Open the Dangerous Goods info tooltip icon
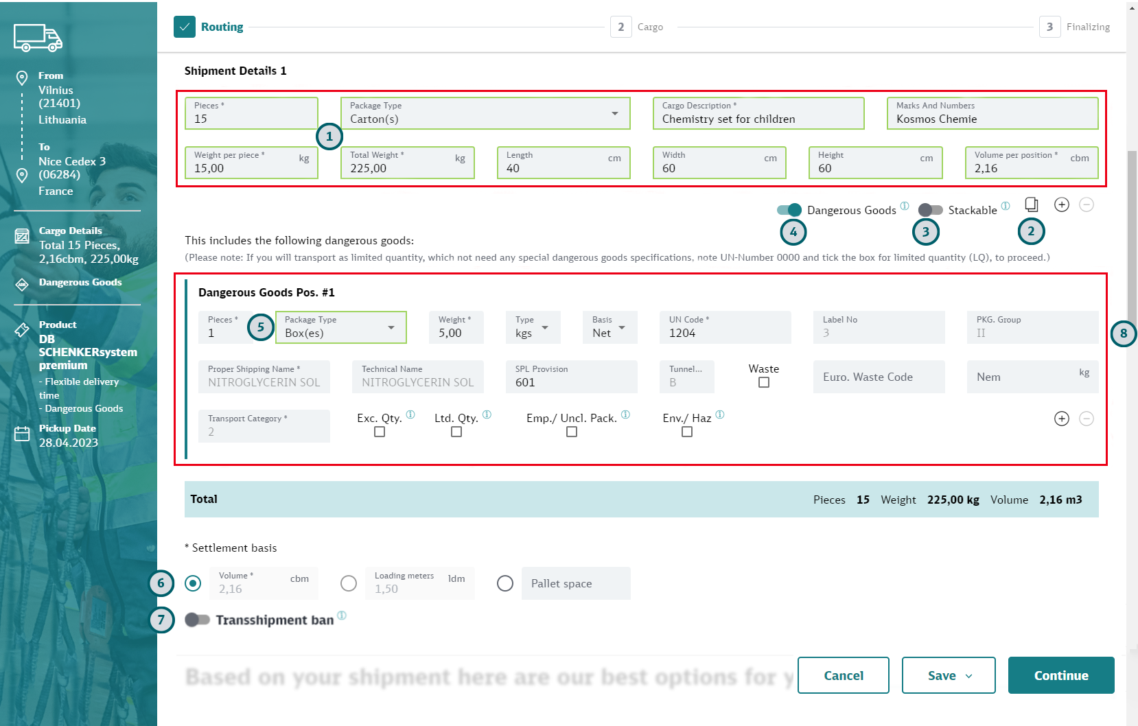This screenshot has width=1138, height=726. click(905, 206)
